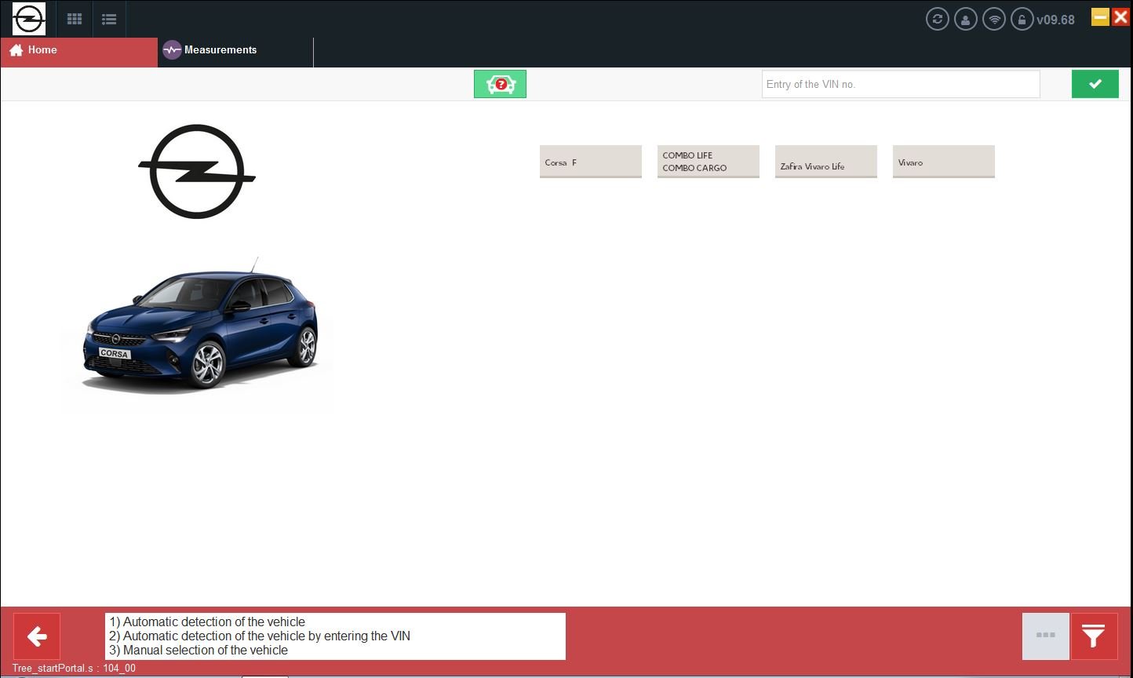Click the back arrow in bottom left
1133x678 pixels.
pos(37,636)
